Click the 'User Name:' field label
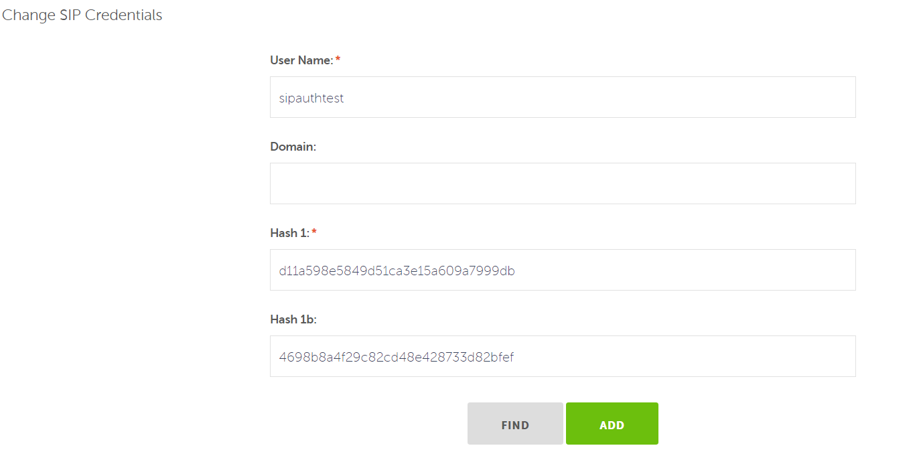 (301, 60)
